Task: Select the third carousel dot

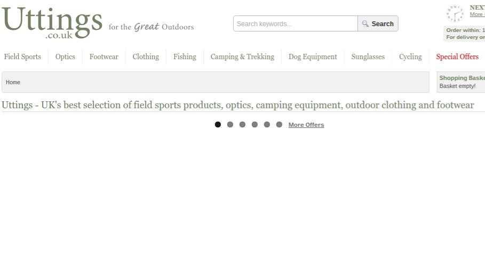Action: (x=242, y=124)
